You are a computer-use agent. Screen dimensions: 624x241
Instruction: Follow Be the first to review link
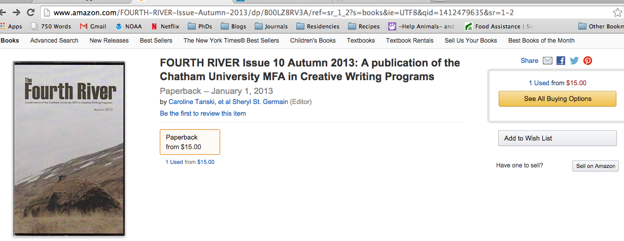tap(202, 114)
